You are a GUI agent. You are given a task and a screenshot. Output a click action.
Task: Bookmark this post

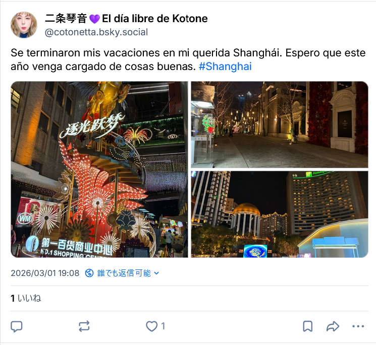coord(308,326)
